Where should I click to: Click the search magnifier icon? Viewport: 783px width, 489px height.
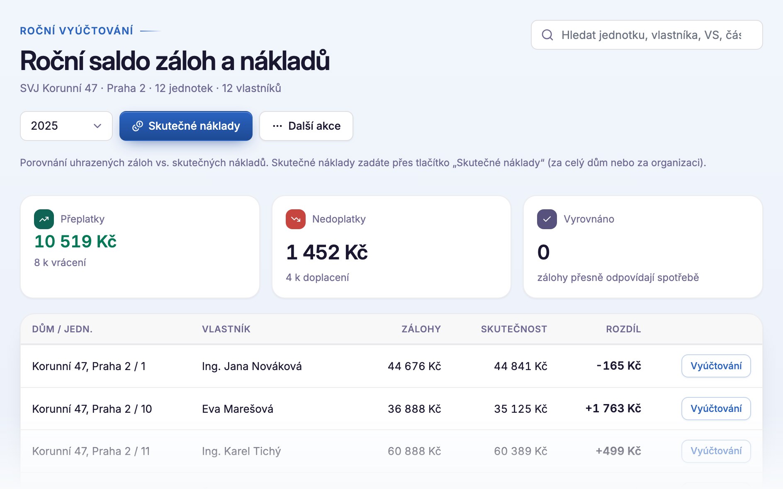547,35
